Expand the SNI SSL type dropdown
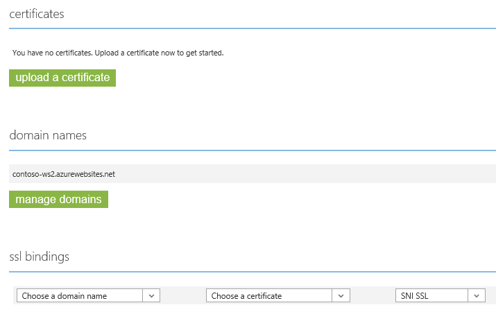The image size is (496, 312). click(431, 295)
